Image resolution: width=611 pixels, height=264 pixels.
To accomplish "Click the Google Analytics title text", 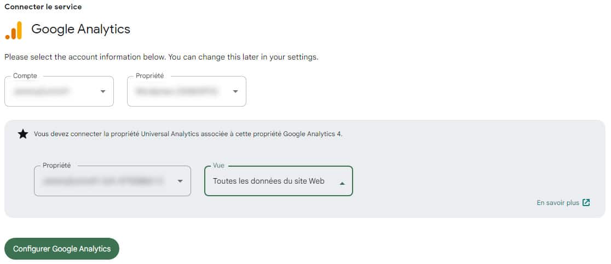I will coord(80,29).
